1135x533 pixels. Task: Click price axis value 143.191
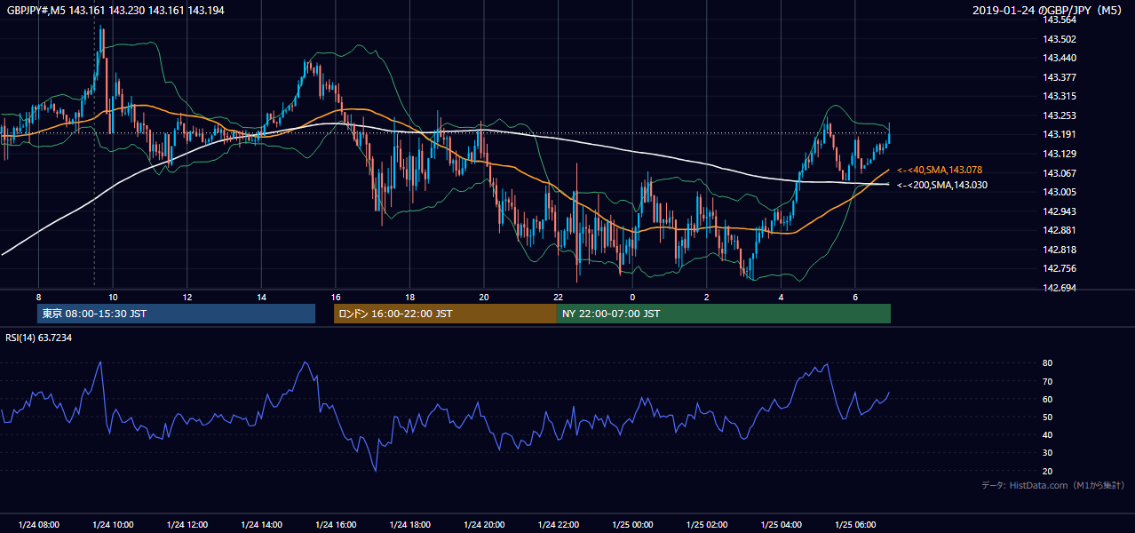tap(1060, 134)
